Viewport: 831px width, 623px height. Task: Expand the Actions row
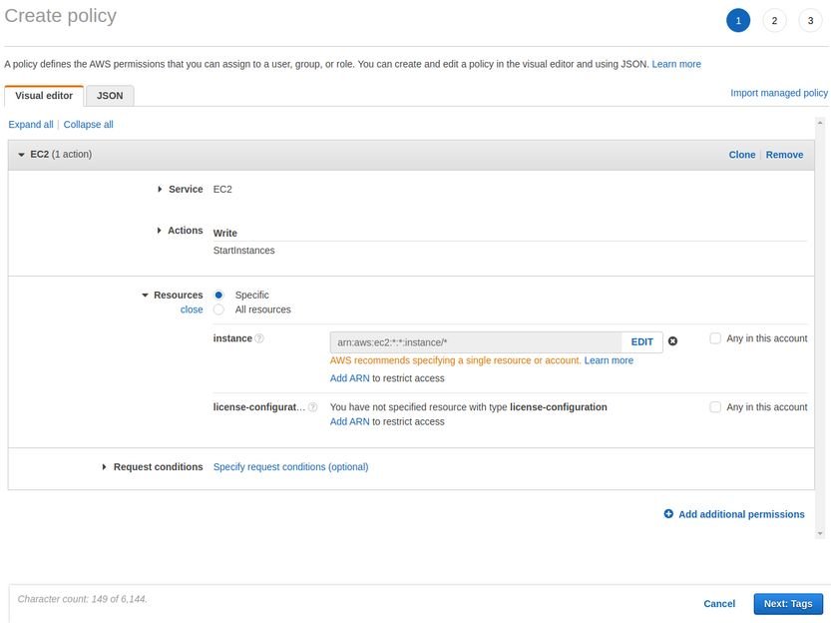[159, 231]
